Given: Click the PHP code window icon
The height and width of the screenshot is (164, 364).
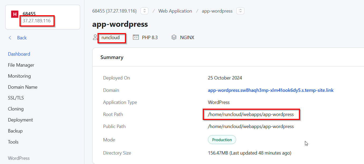Looking at the screenshot, I should click(136, 37).
